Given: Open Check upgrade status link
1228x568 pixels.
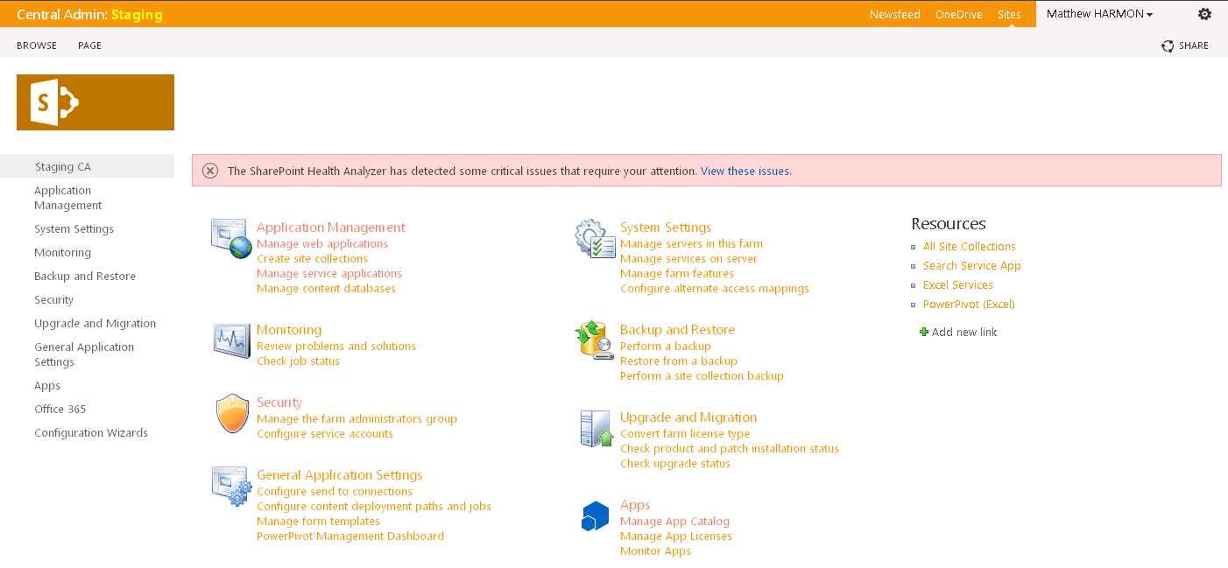Looking at the screenshot, I should pos(675,464).
